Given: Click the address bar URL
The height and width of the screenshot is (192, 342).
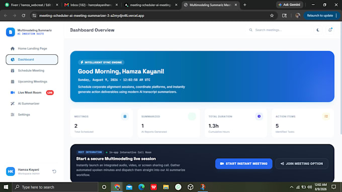Looking at the screenshot, I should click(x=92, y=16).
